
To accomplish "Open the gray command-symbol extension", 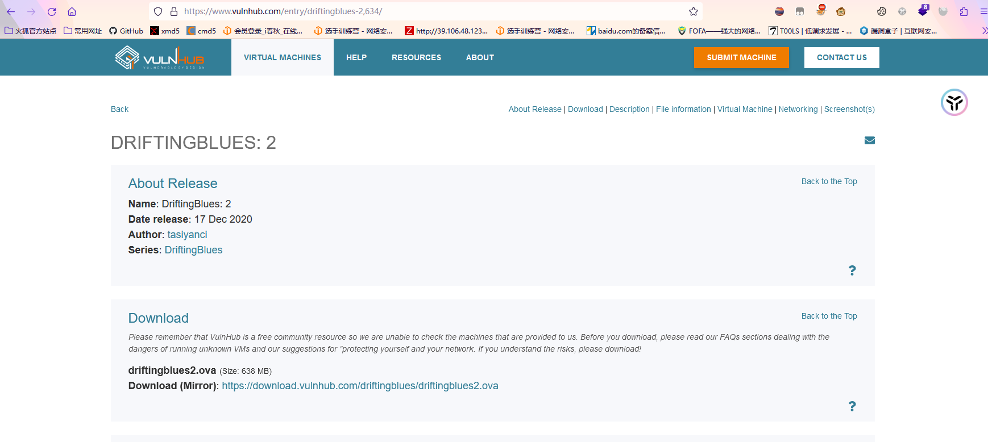I will (902, 11).
